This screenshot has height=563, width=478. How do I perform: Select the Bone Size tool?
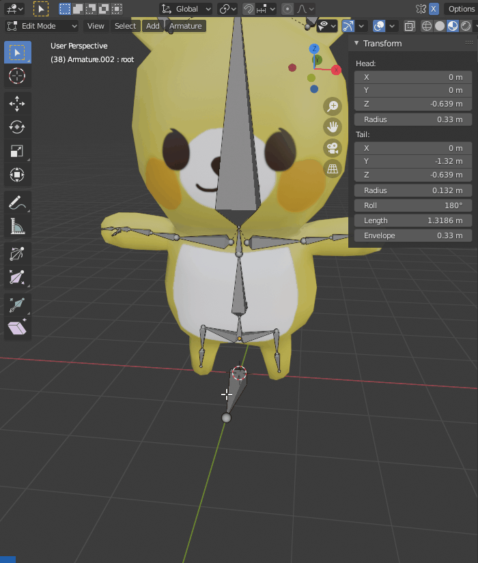17,278
